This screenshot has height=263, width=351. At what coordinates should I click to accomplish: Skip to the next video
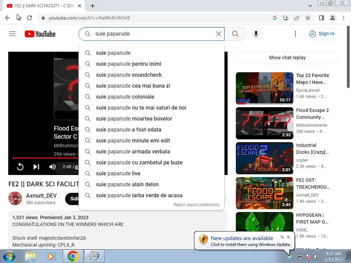(36, 167)
